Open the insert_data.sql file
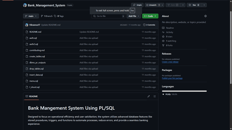232x130 pixels. click(36, 75)
